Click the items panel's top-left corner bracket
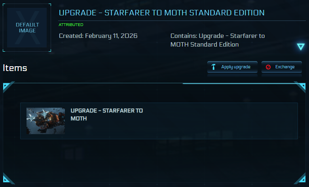The height and width of the screenshot is (187, 309). (x=8, y=86)
